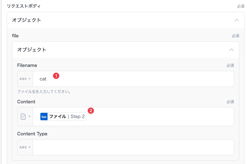Image resolution: width=247 pixels, height=164 pixels.
Task: Click the Filename field label
Action: pos(27,65)
